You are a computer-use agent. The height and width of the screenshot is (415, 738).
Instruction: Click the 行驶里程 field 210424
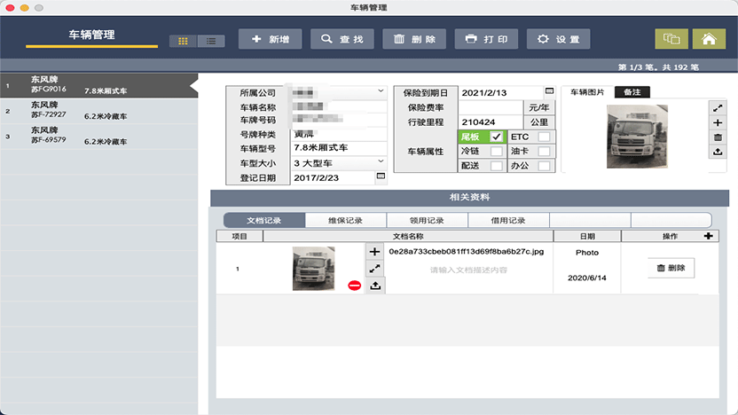pos(491,121)
